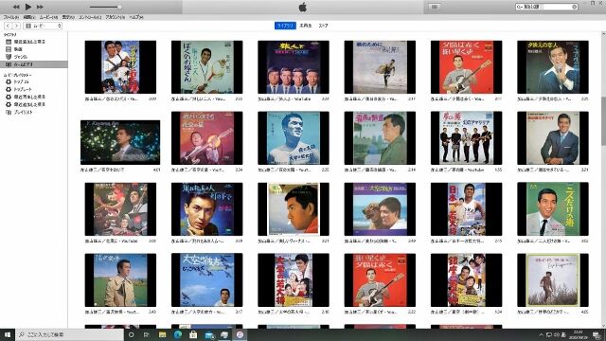Click the vertical scrollbar of the video grid
This screenshot has width=606, height=341.
603,120
